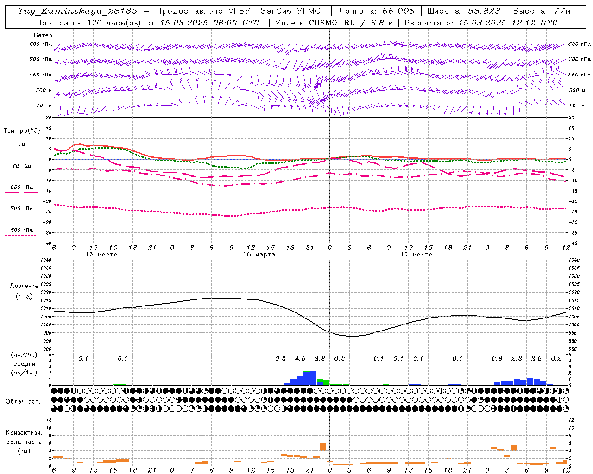Click the 16 марта date label

pyautogui.click(x=259, y=255)
